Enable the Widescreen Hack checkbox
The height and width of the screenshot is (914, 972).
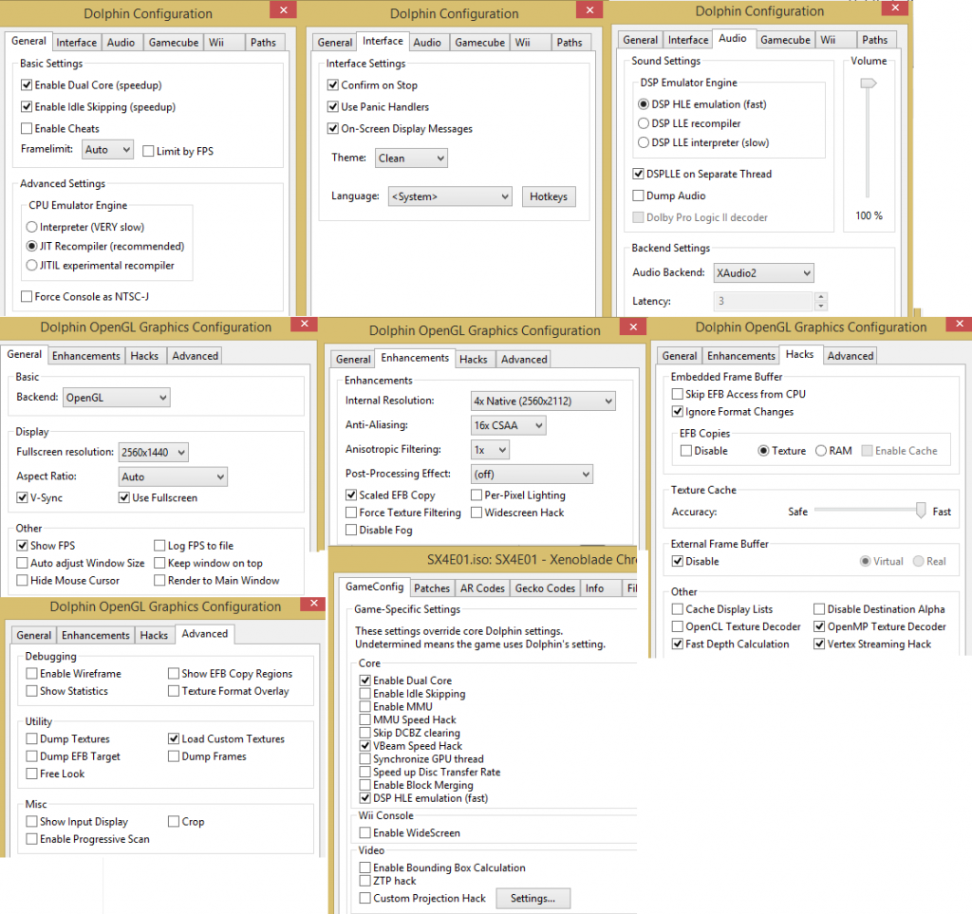(x=477, y=513)
